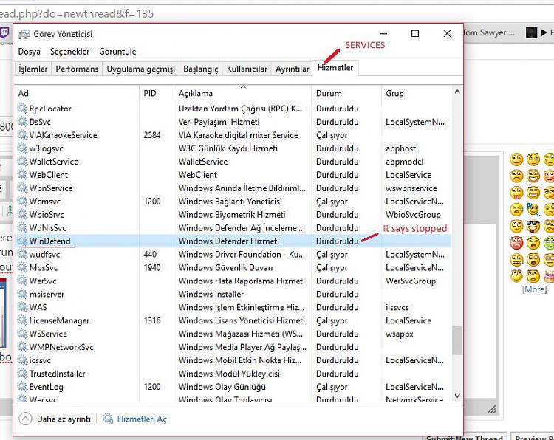The image size is (554, 440).
Task: Click the gear icon next to EventLog
Action: tap(22, 387)
